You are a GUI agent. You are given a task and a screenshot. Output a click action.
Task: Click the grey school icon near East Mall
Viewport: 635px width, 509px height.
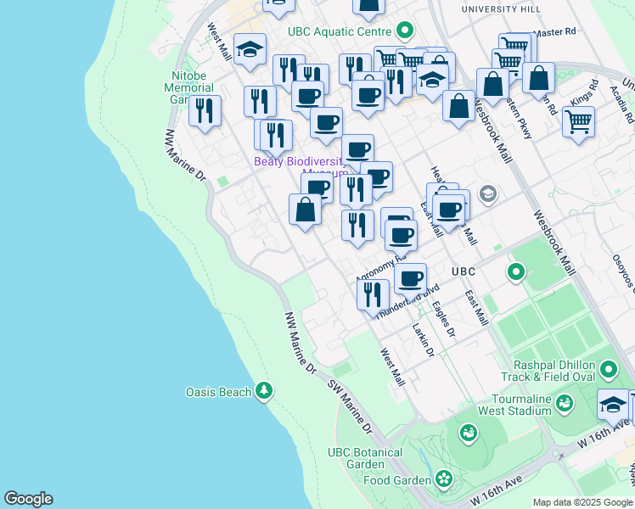(x=488, y=194)
